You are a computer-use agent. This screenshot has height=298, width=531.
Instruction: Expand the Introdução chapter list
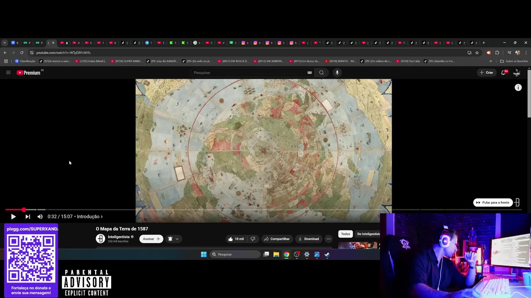tap(90, 216)
